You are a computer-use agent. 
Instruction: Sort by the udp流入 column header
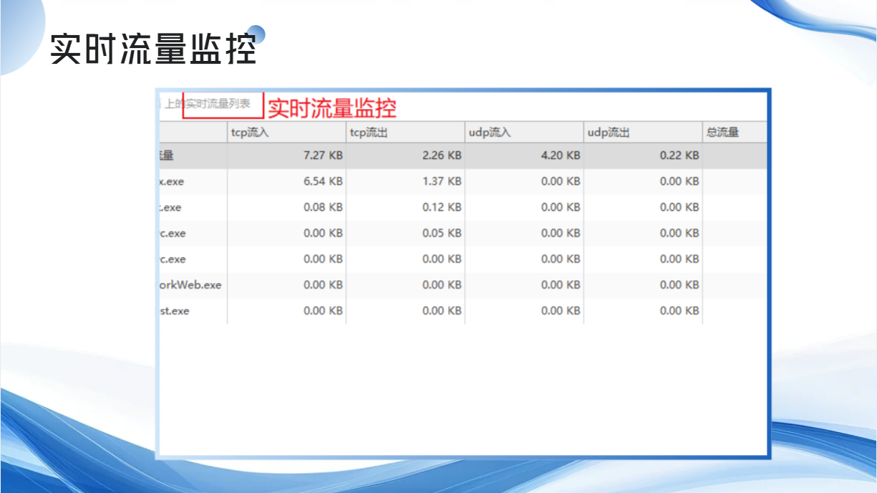tap(525, 132)
